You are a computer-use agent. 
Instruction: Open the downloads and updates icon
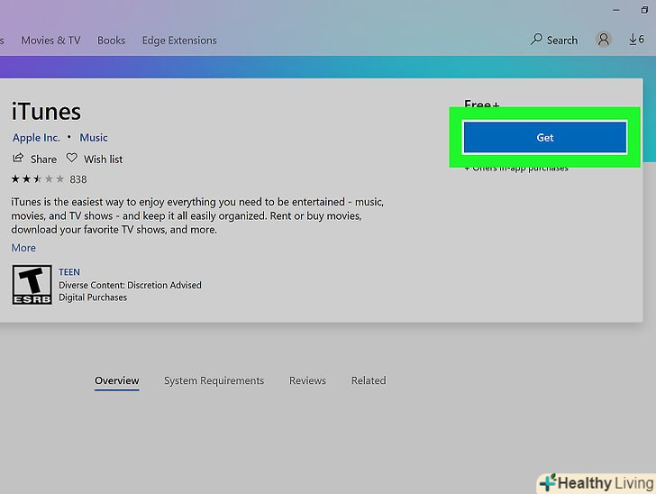point(636,40)
